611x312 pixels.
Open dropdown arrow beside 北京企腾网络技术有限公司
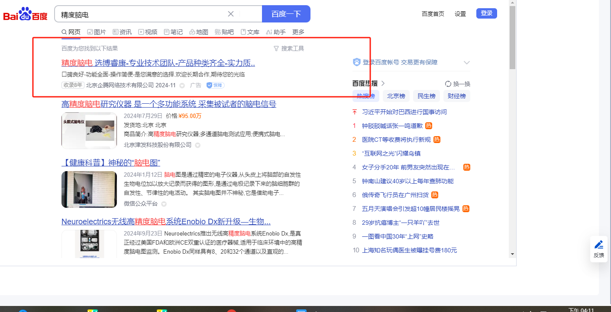[182, 86]
